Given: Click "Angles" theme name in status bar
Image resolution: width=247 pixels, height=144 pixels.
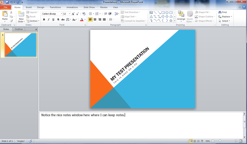Looking at the screenshot, I should pyautogui.click(x=21, y=141).
